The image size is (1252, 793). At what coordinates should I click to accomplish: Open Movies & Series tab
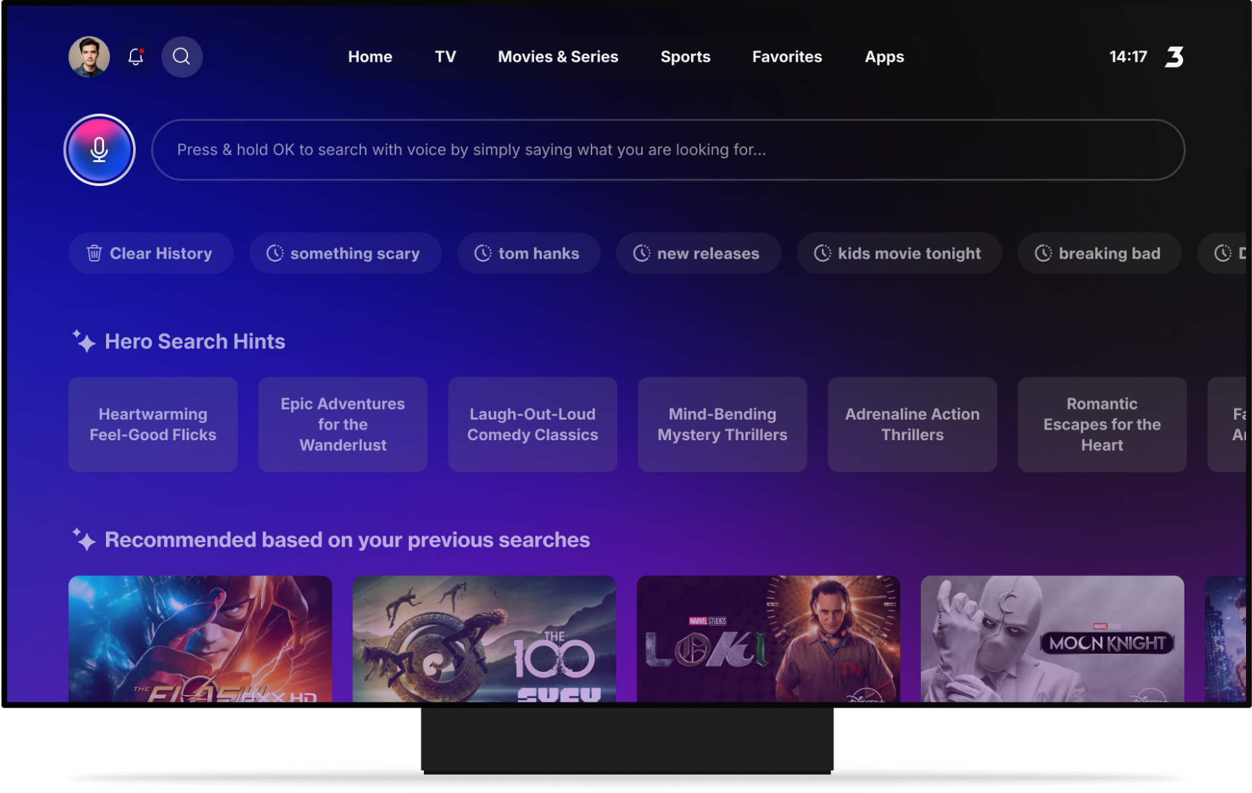(x=558, y=57)
